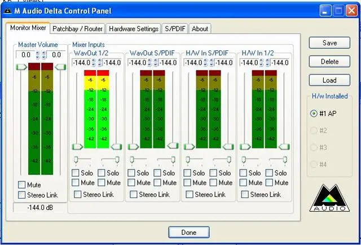Open the Hardware Settings tab

point(133,29)
